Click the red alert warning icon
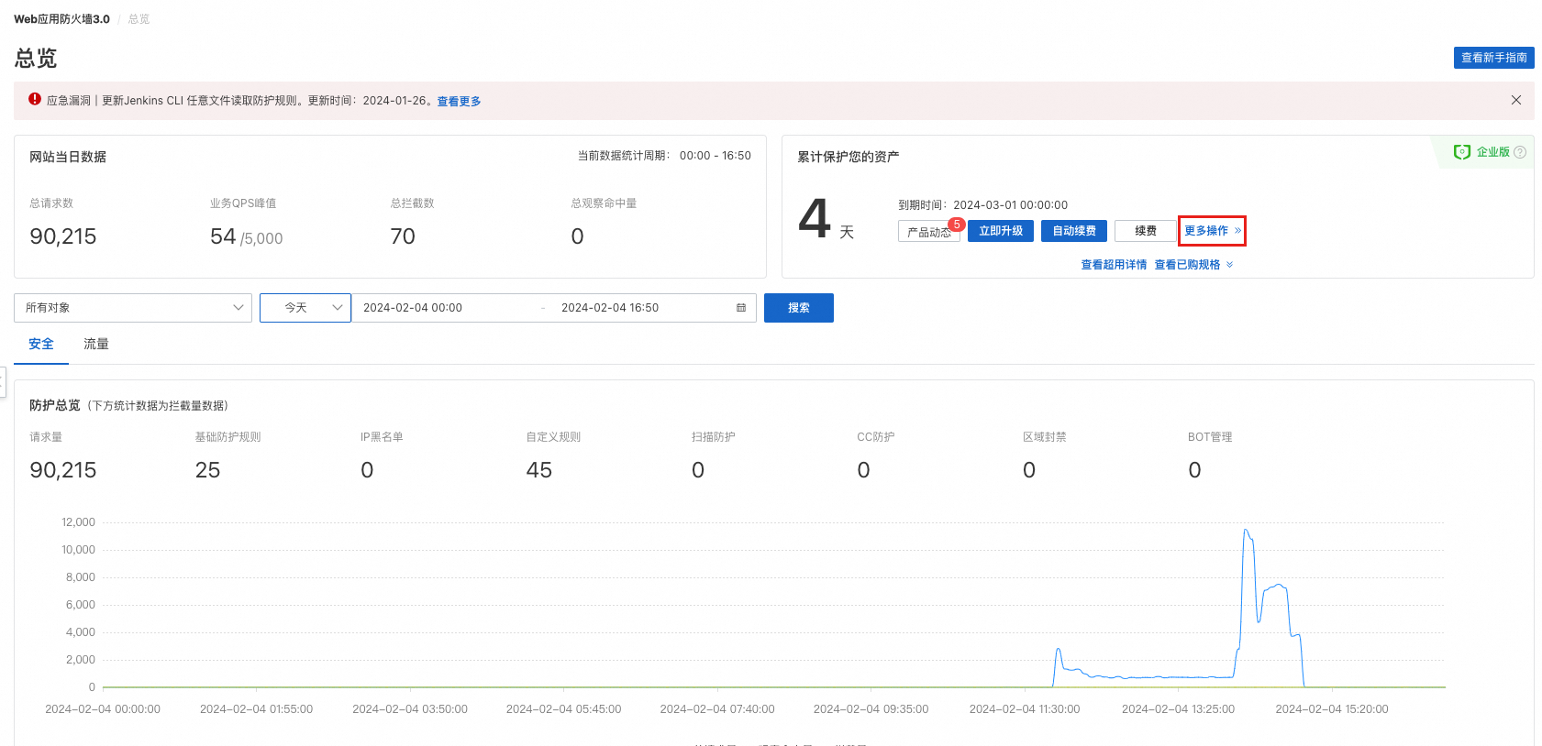1542x746 pixels. [x=35, y=99]
